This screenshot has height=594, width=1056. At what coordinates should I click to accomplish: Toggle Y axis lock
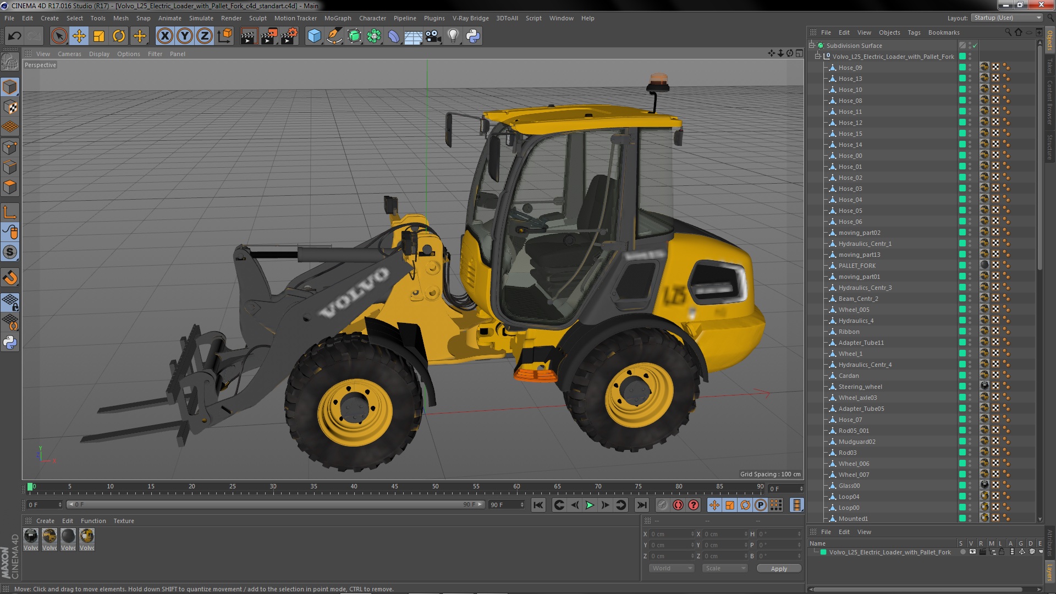[x=185, y=36]
